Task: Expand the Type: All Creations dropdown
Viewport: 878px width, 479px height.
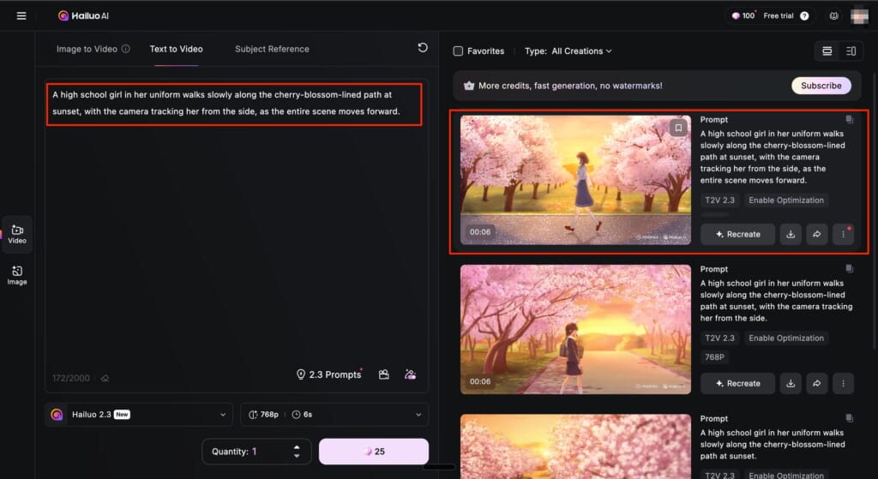Action: coord(568,51)
